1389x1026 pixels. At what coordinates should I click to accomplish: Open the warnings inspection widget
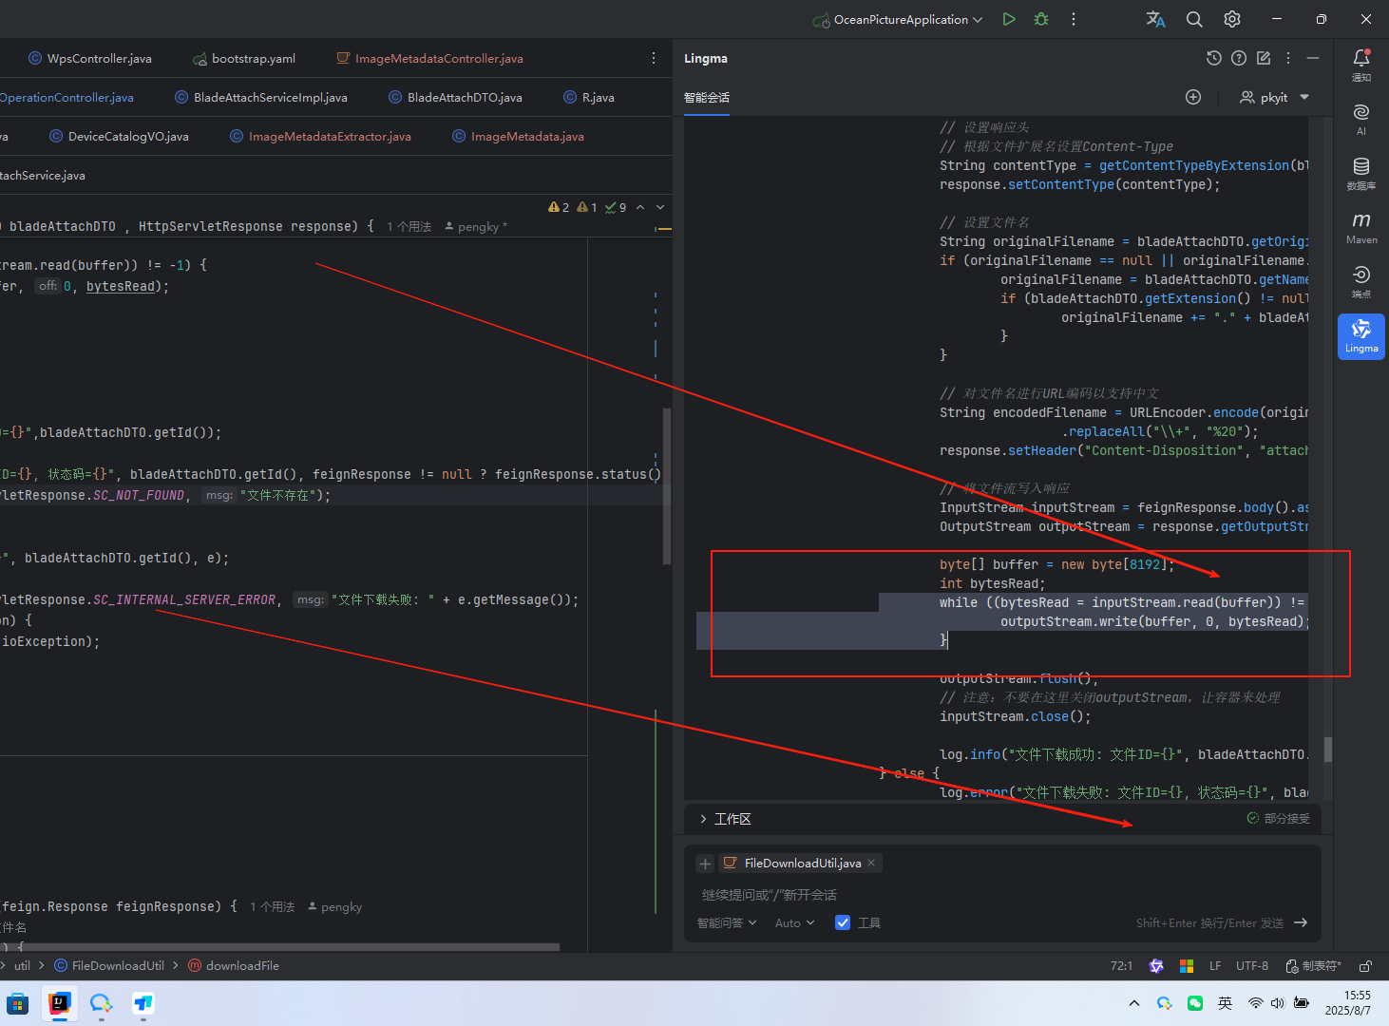click(x=587, y=207)
